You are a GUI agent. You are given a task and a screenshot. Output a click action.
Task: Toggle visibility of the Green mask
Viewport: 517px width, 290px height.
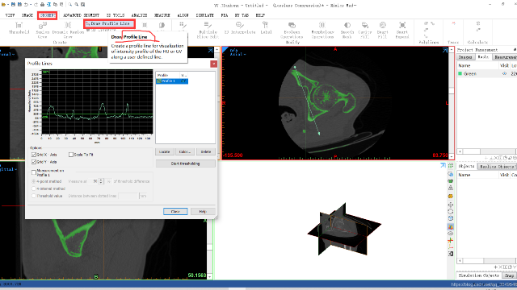504,73
